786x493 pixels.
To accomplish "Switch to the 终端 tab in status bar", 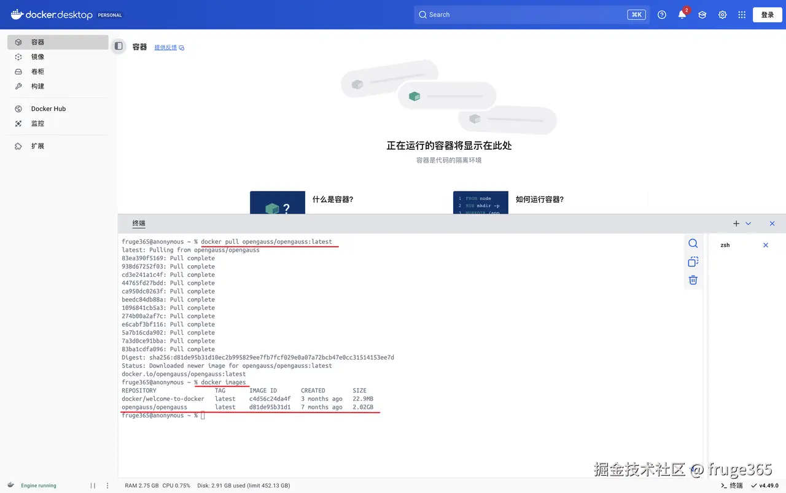I will (x=731, y=485).
